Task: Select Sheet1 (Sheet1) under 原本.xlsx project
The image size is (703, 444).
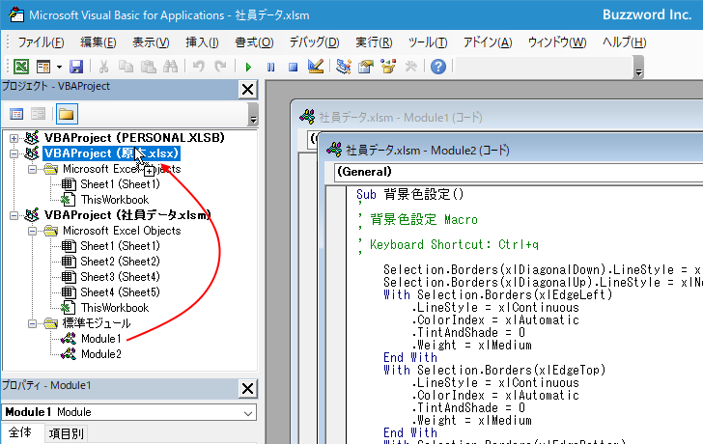Action: [120, 184]
